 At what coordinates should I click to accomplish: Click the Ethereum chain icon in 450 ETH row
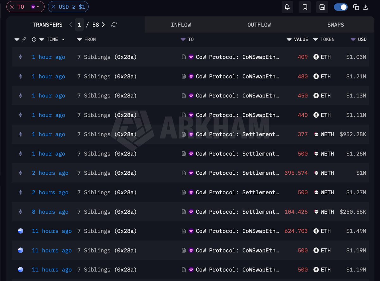coord(21,96)
